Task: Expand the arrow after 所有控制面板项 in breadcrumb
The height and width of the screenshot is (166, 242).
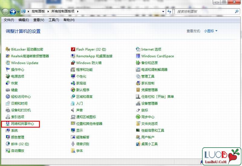Action: tap(78, 11)
